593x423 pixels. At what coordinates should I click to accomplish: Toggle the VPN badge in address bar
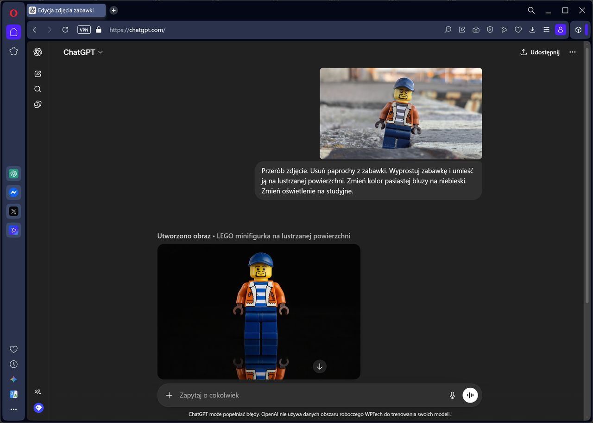click(x=84, y=30)
